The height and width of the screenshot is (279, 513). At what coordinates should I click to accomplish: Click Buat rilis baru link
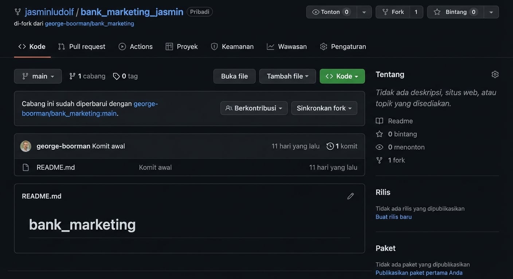(393, 217)
